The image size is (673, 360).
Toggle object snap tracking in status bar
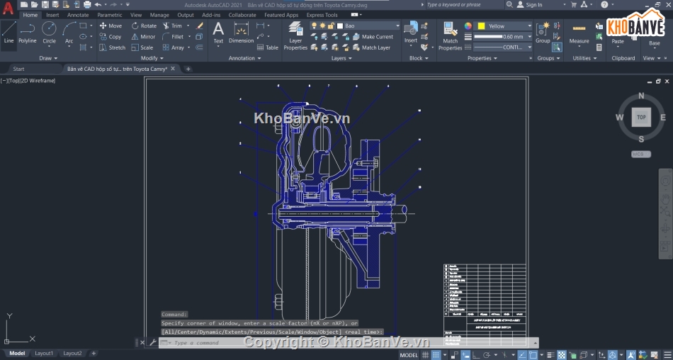522,355
